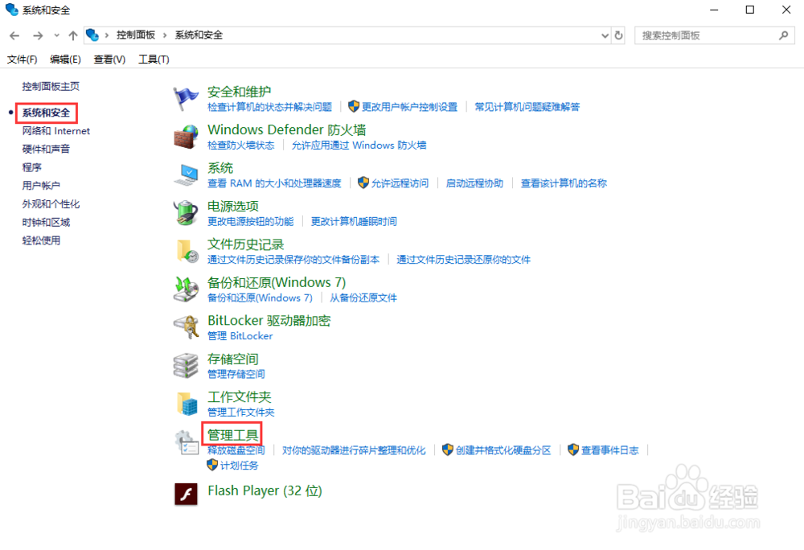Click 释放磁盘空间 link

236,450
